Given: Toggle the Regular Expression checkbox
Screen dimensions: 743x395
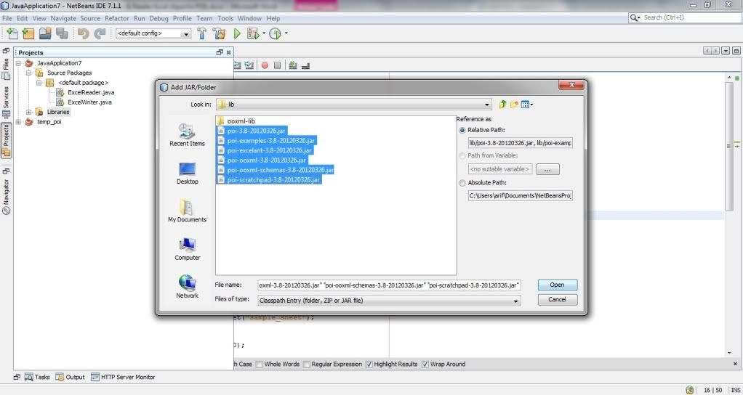Looking at the screenshot, I should pos(307,365).
